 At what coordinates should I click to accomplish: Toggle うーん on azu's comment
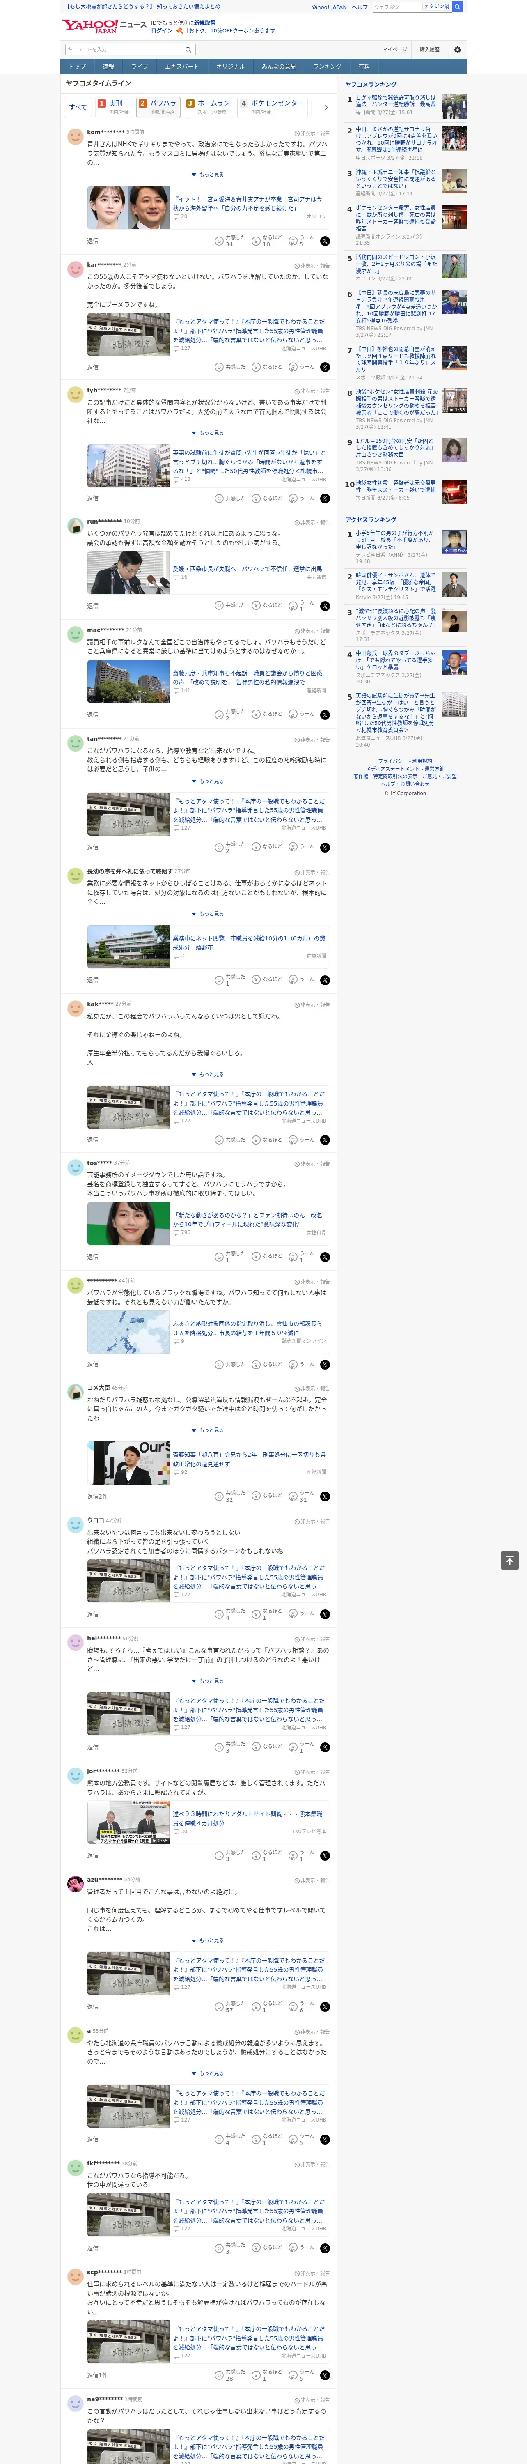pyautogui.click(x=301, y=2007)
